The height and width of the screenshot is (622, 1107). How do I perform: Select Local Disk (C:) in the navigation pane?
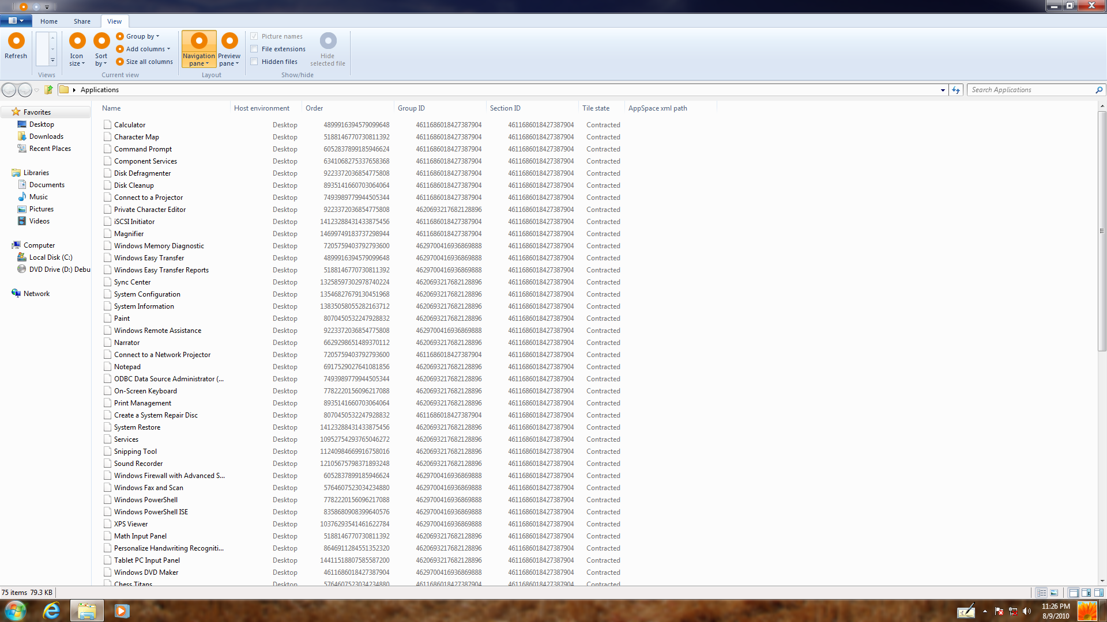[x=51, y=257]
